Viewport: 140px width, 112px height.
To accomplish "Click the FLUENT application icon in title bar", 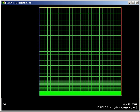I will [3, 3].
